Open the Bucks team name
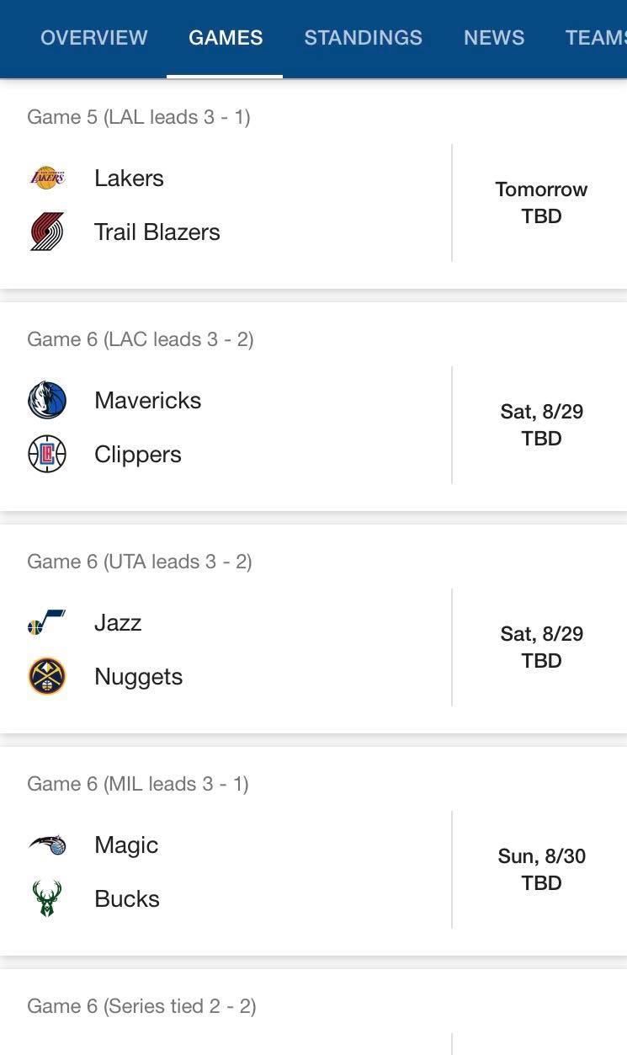627x1055 pixels. (127, 898)
